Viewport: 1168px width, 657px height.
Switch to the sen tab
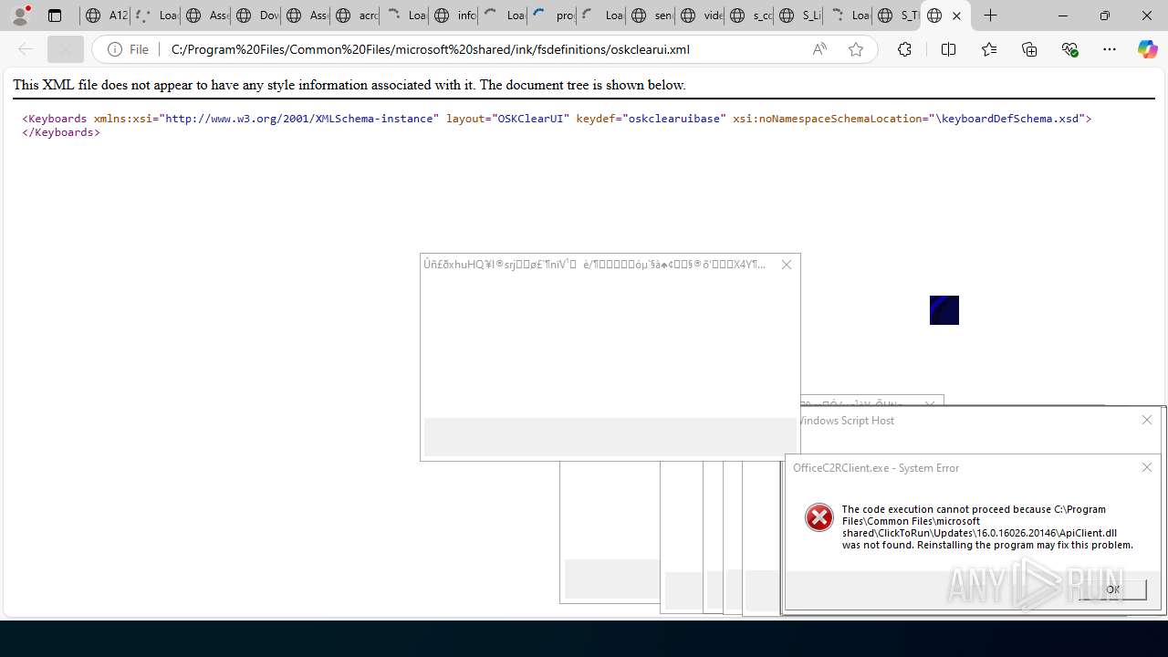(x=651, y=16)
